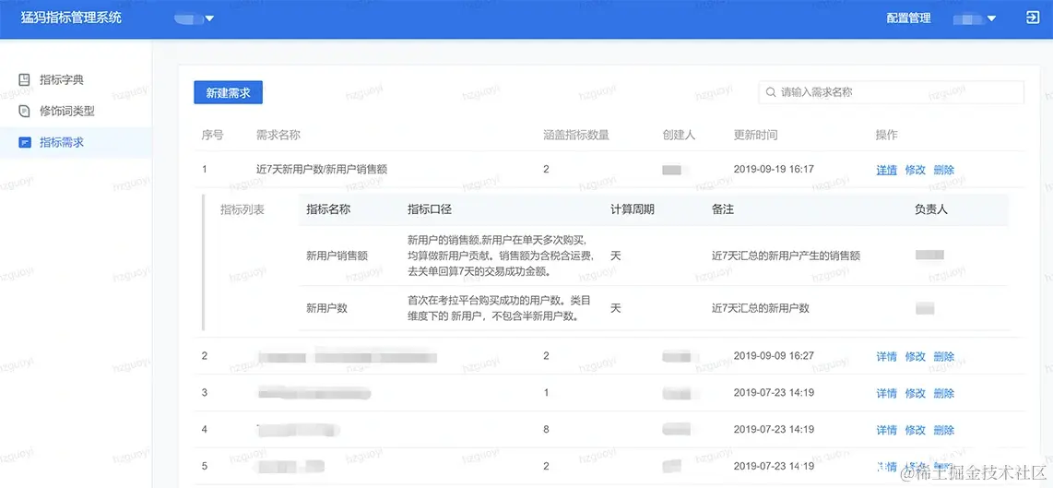Click 删除 for the 2019-09-09 16:27 row
Image resolution: width=1053 pixels, height=488 pixels.
point(943,356)
